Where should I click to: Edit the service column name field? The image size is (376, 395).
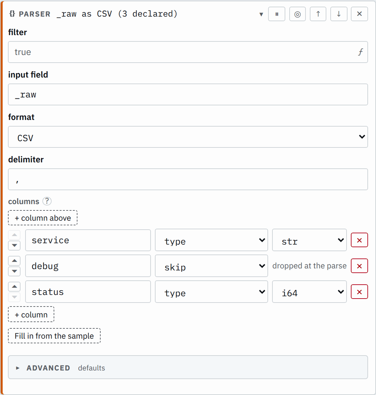tap(88, 240)
